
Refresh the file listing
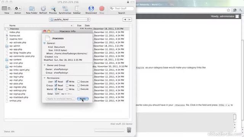coord(43,8)
